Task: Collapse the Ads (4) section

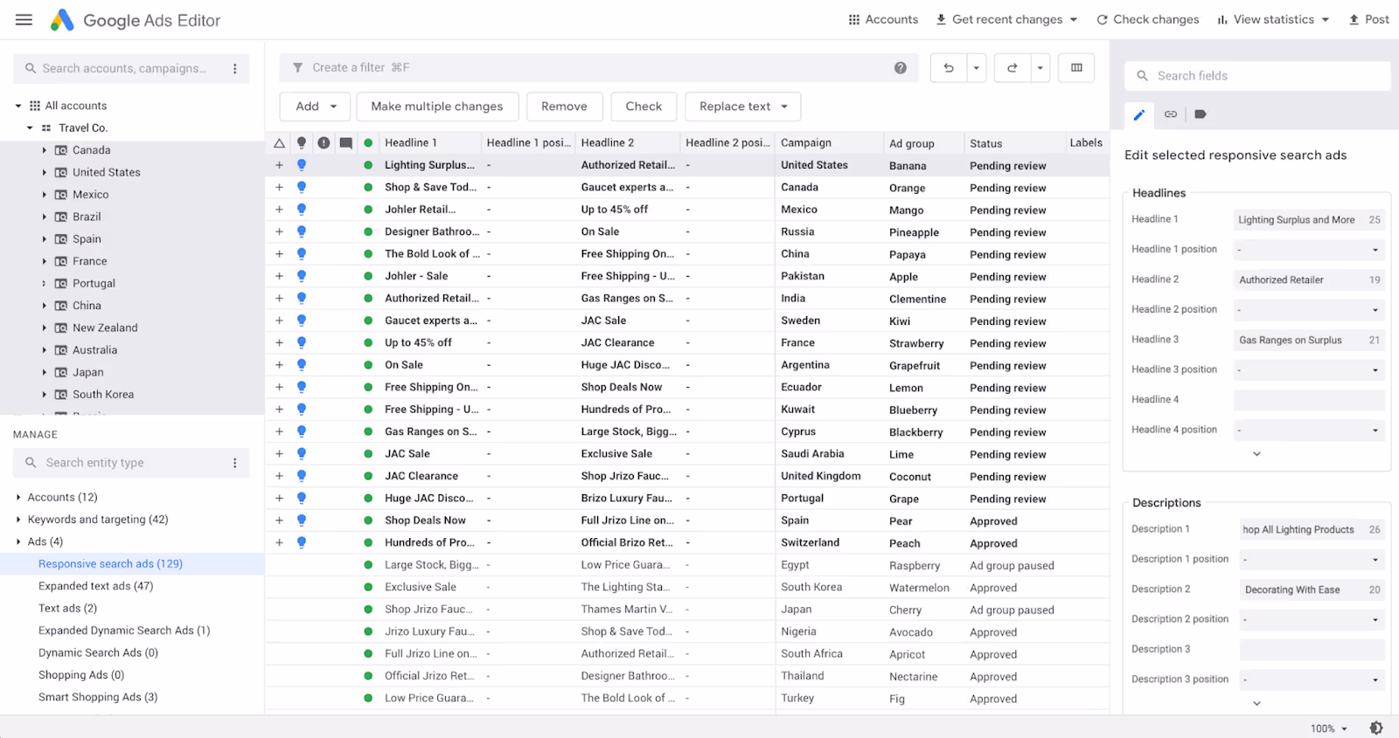Action: click(x=18, y=541)
